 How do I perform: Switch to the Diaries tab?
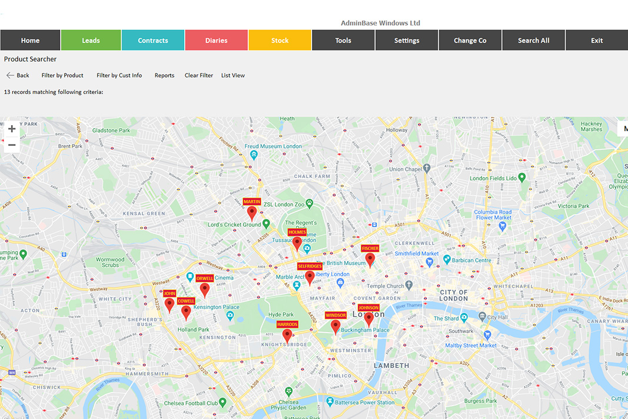pyautogui.click(x=216, y=40)
